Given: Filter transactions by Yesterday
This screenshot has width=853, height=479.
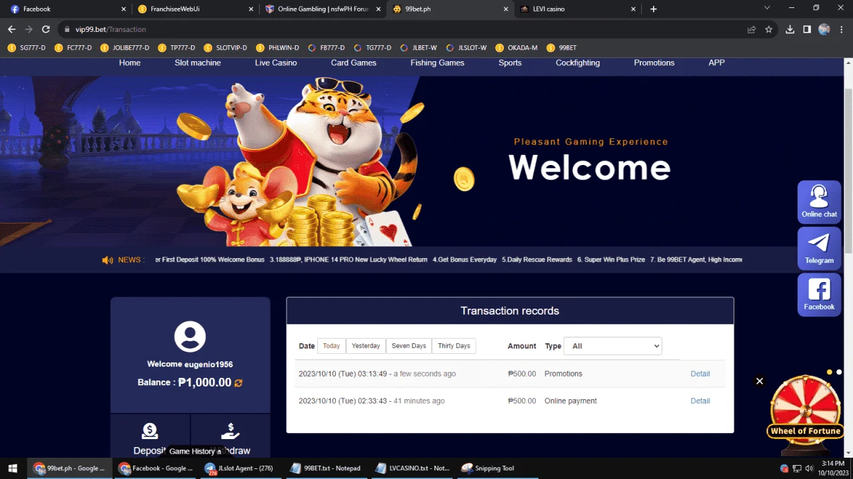Looking at the screenshot, I should 366,346.
